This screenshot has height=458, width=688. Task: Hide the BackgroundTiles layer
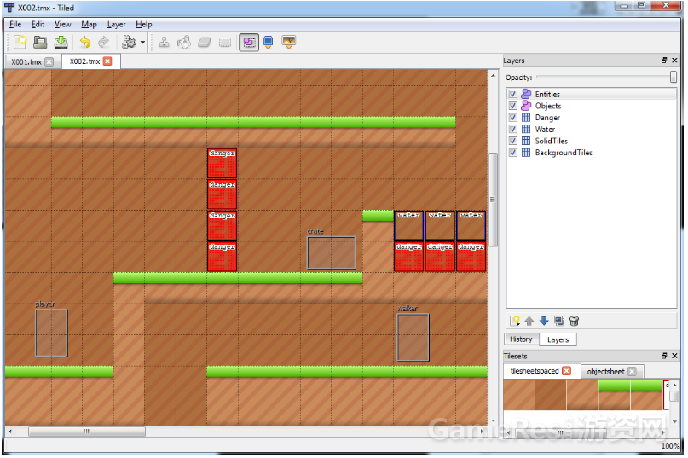(513, 153)
